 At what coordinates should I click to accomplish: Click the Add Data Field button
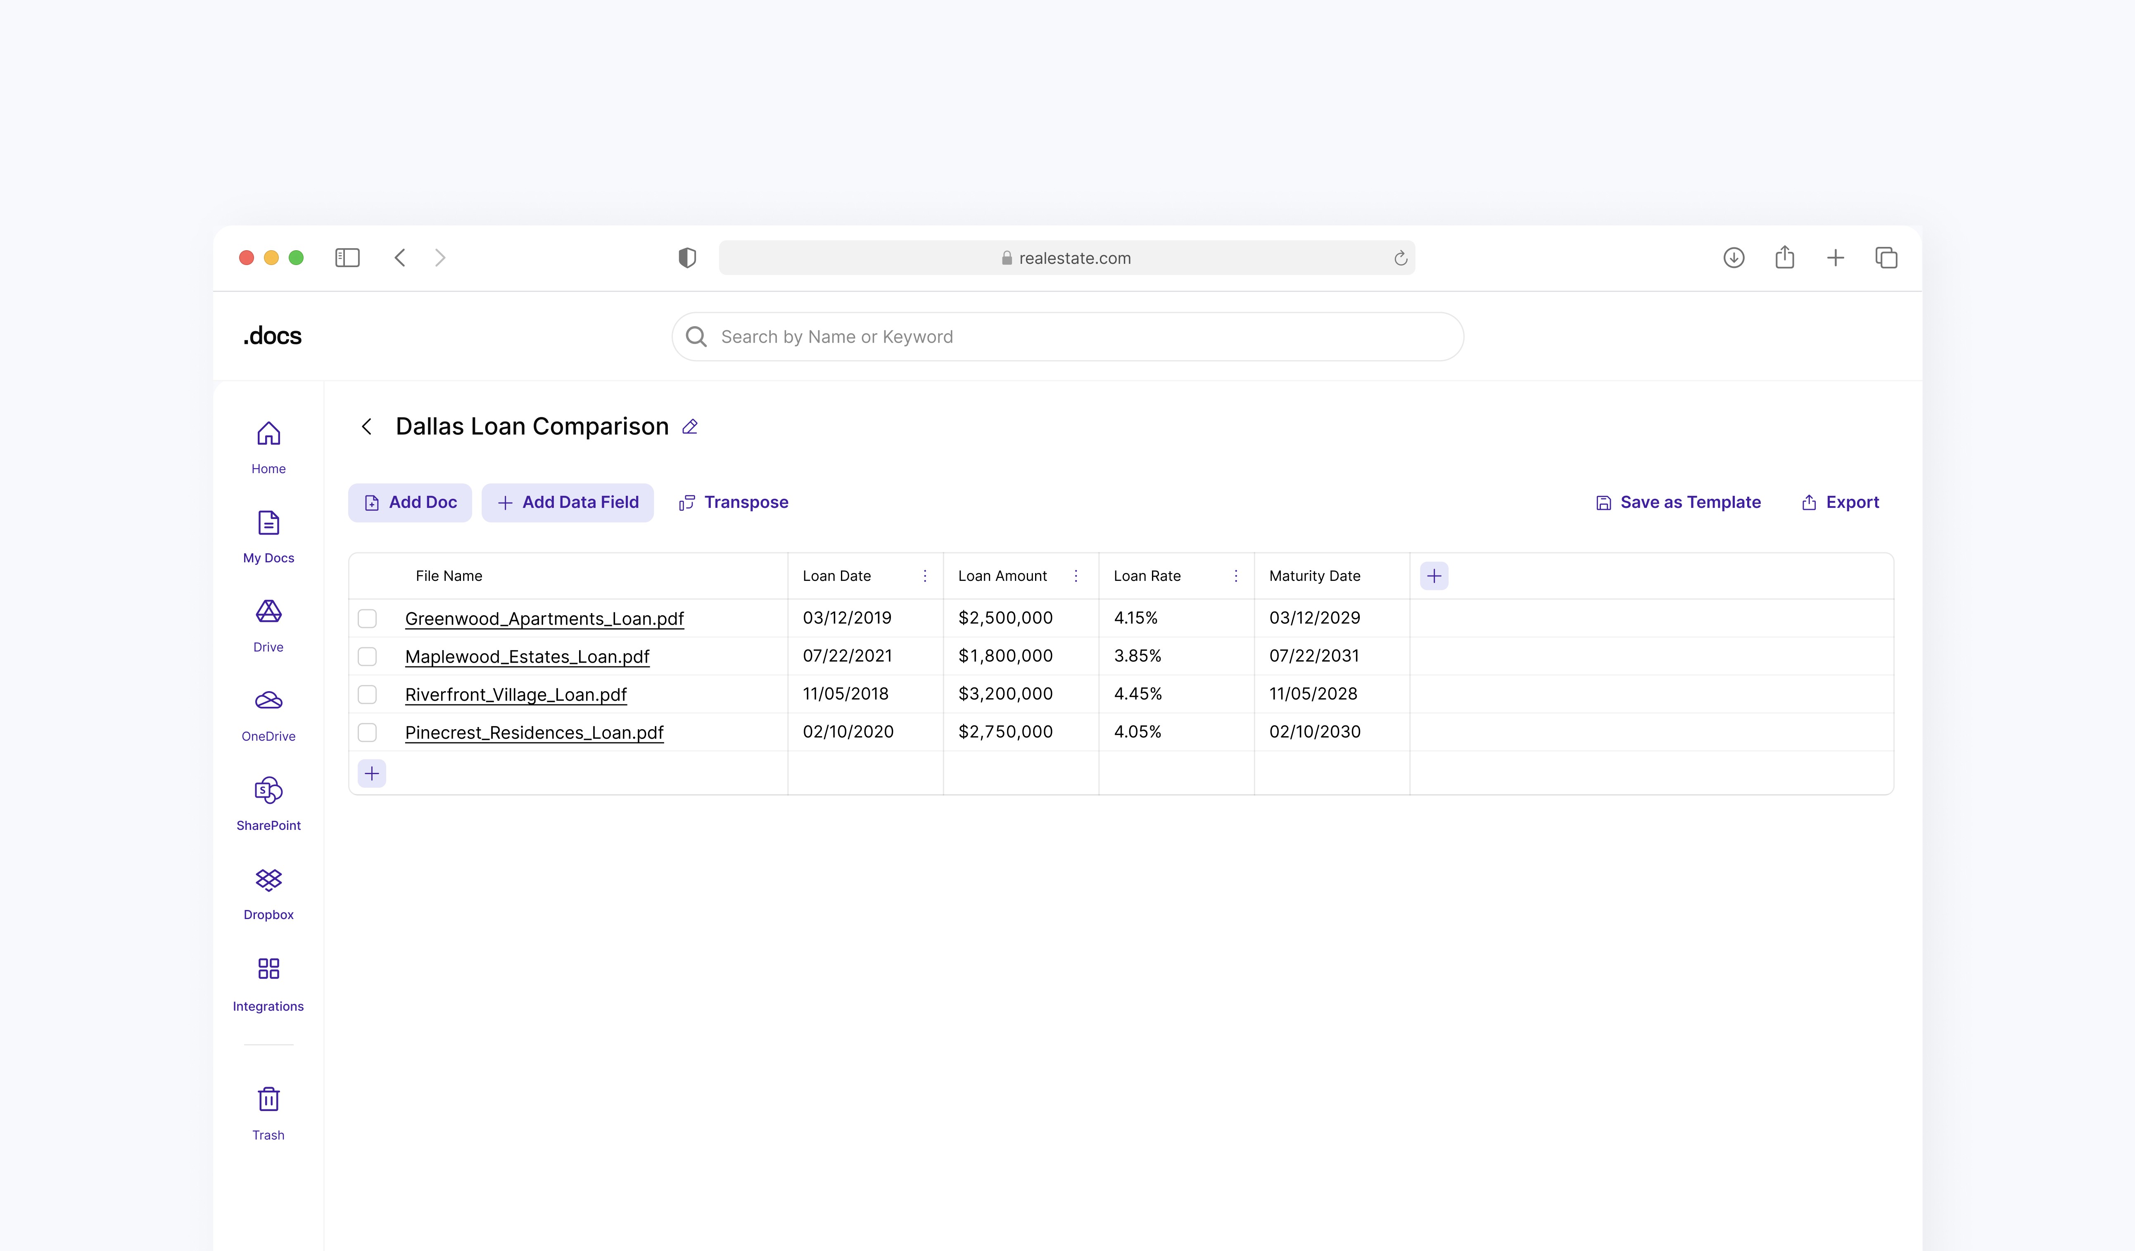[x=568, y=502]
